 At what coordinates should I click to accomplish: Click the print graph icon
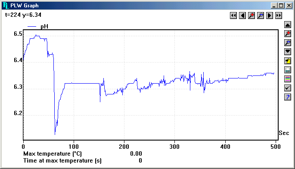pyautogui.click(x=288, y=70)
